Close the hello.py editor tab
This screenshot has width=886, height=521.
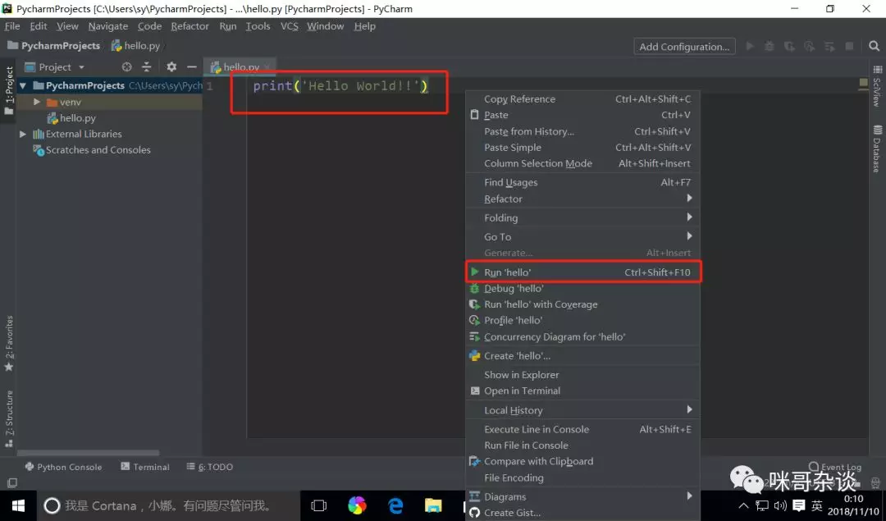click(x=267, y=67)
